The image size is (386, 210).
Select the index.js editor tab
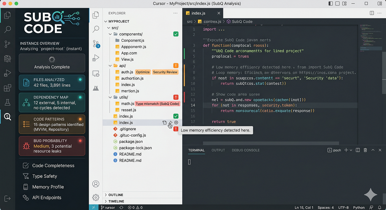[x=203, y=13]
